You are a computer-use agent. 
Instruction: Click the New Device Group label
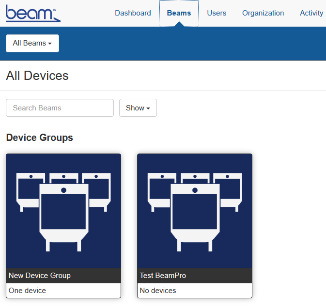[x=40, y=276]
